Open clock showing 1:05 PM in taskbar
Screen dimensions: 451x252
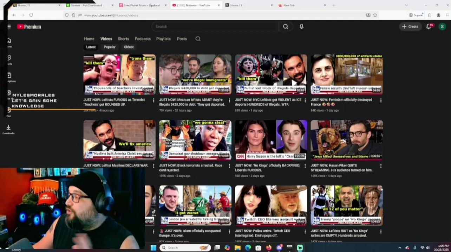[x=441, y=247]
